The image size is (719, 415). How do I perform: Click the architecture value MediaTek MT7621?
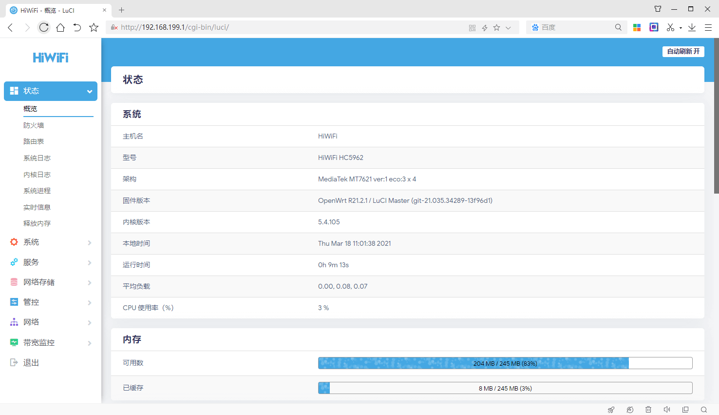point(367,179)
